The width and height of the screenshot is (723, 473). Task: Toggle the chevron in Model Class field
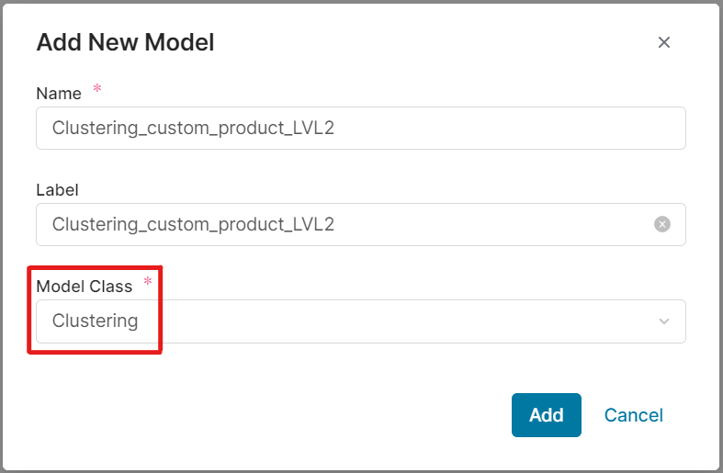click(664, 321)
